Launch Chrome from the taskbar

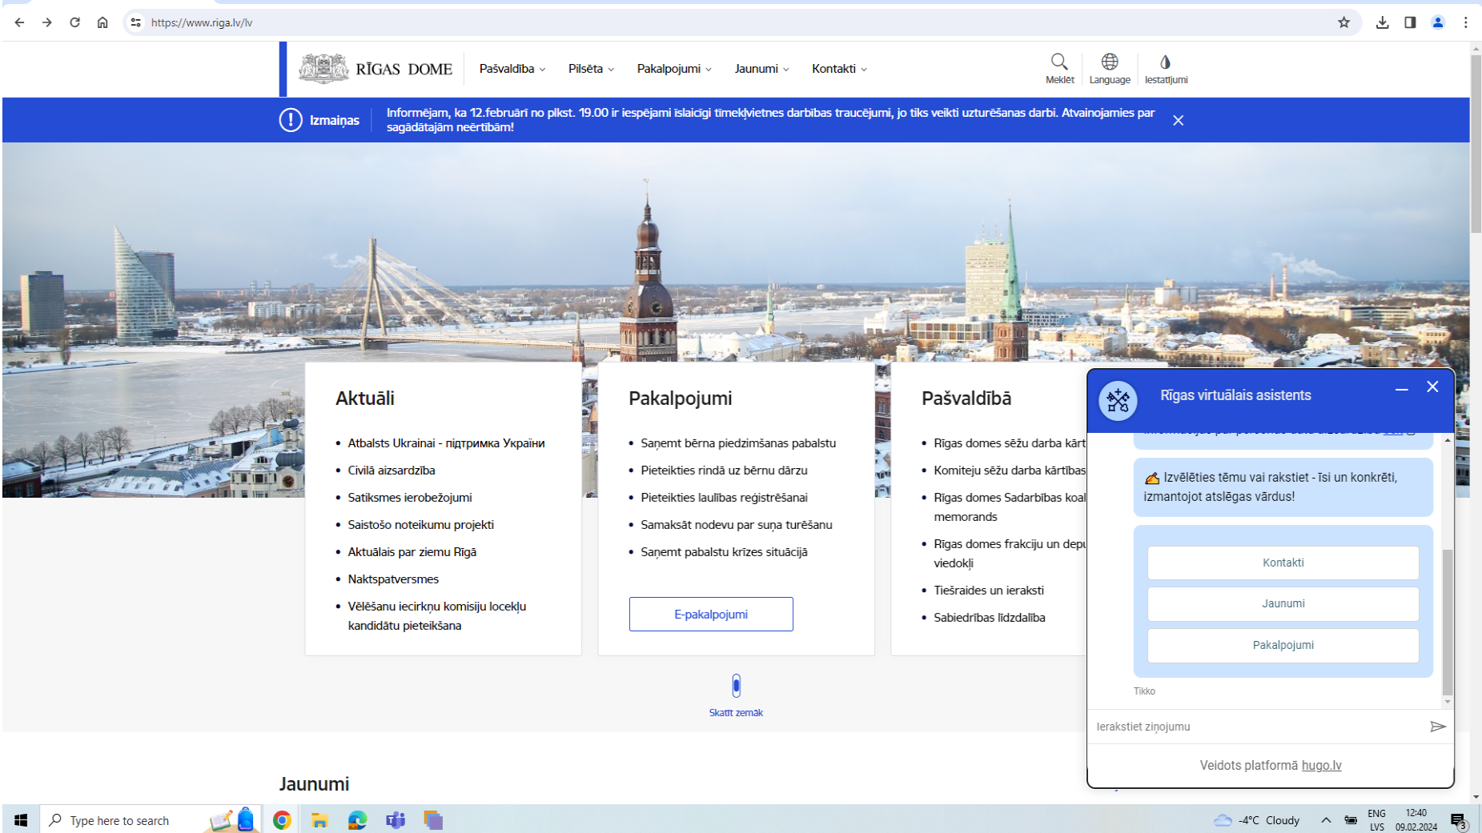282,820
